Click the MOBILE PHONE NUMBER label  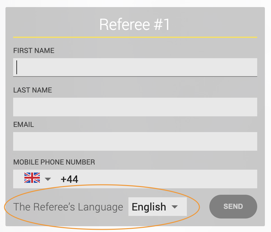pyautogui.click(x=54, y=162)
